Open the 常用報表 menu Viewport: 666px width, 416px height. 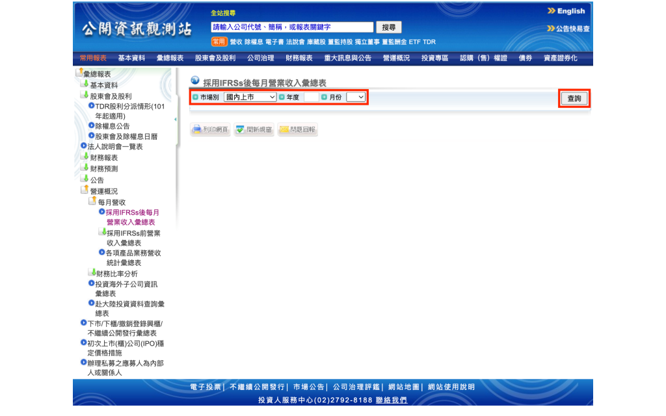(93, 58)
